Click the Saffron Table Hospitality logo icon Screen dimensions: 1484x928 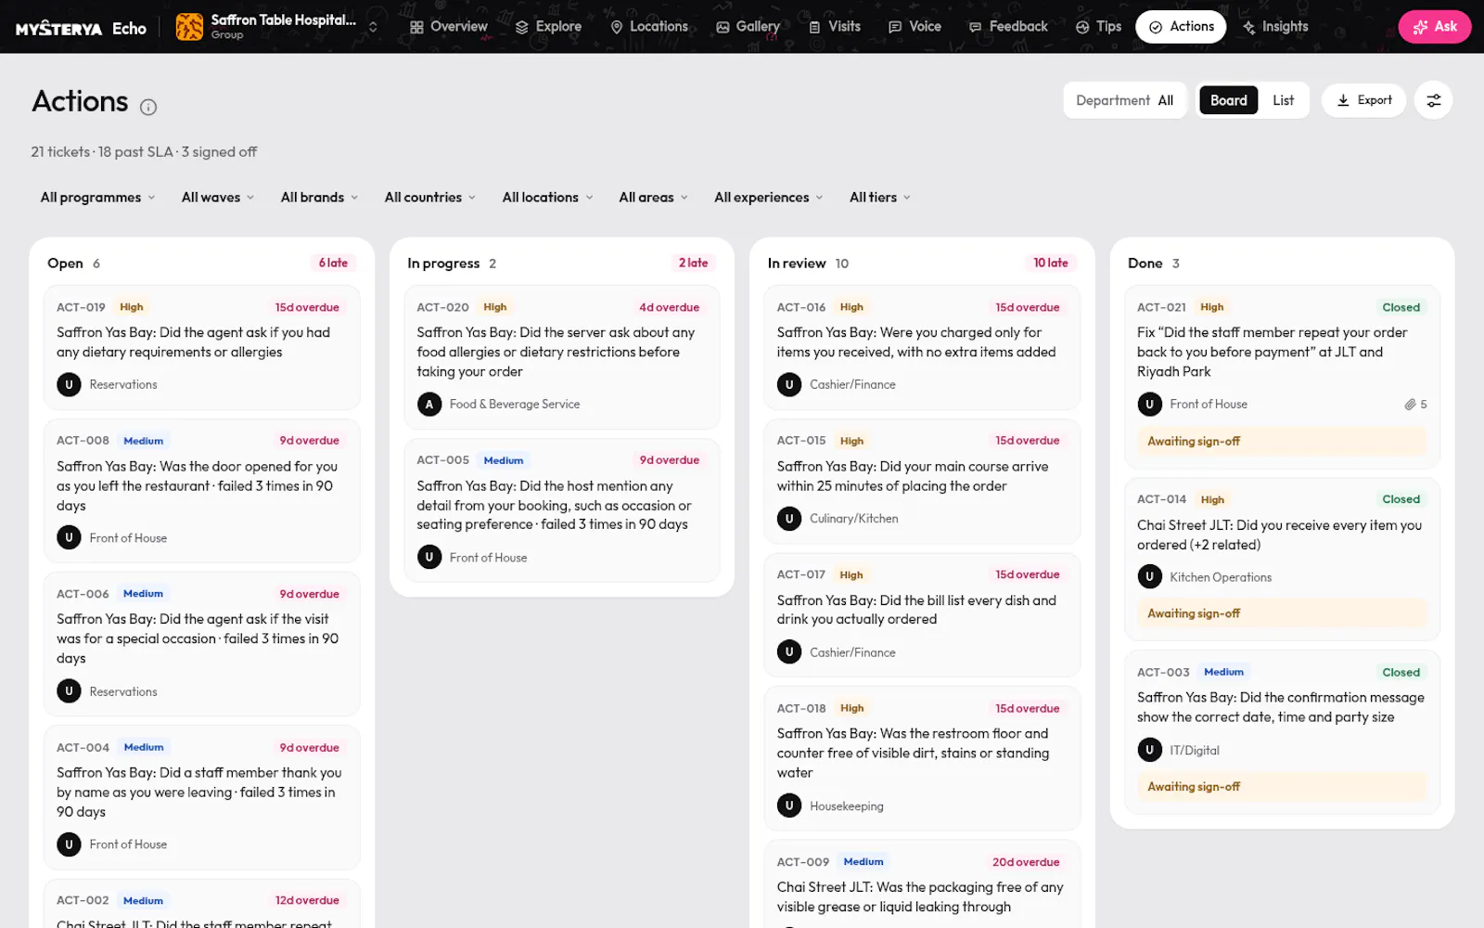189,27
